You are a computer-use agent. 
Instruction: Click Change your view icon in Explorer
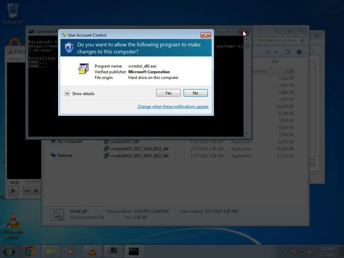pyautogui.click(x=269, y=52)
